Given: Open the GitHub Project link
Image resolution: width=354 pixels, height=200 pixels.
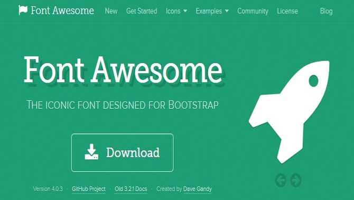Looking at the screenshot, I should (89, 189).
